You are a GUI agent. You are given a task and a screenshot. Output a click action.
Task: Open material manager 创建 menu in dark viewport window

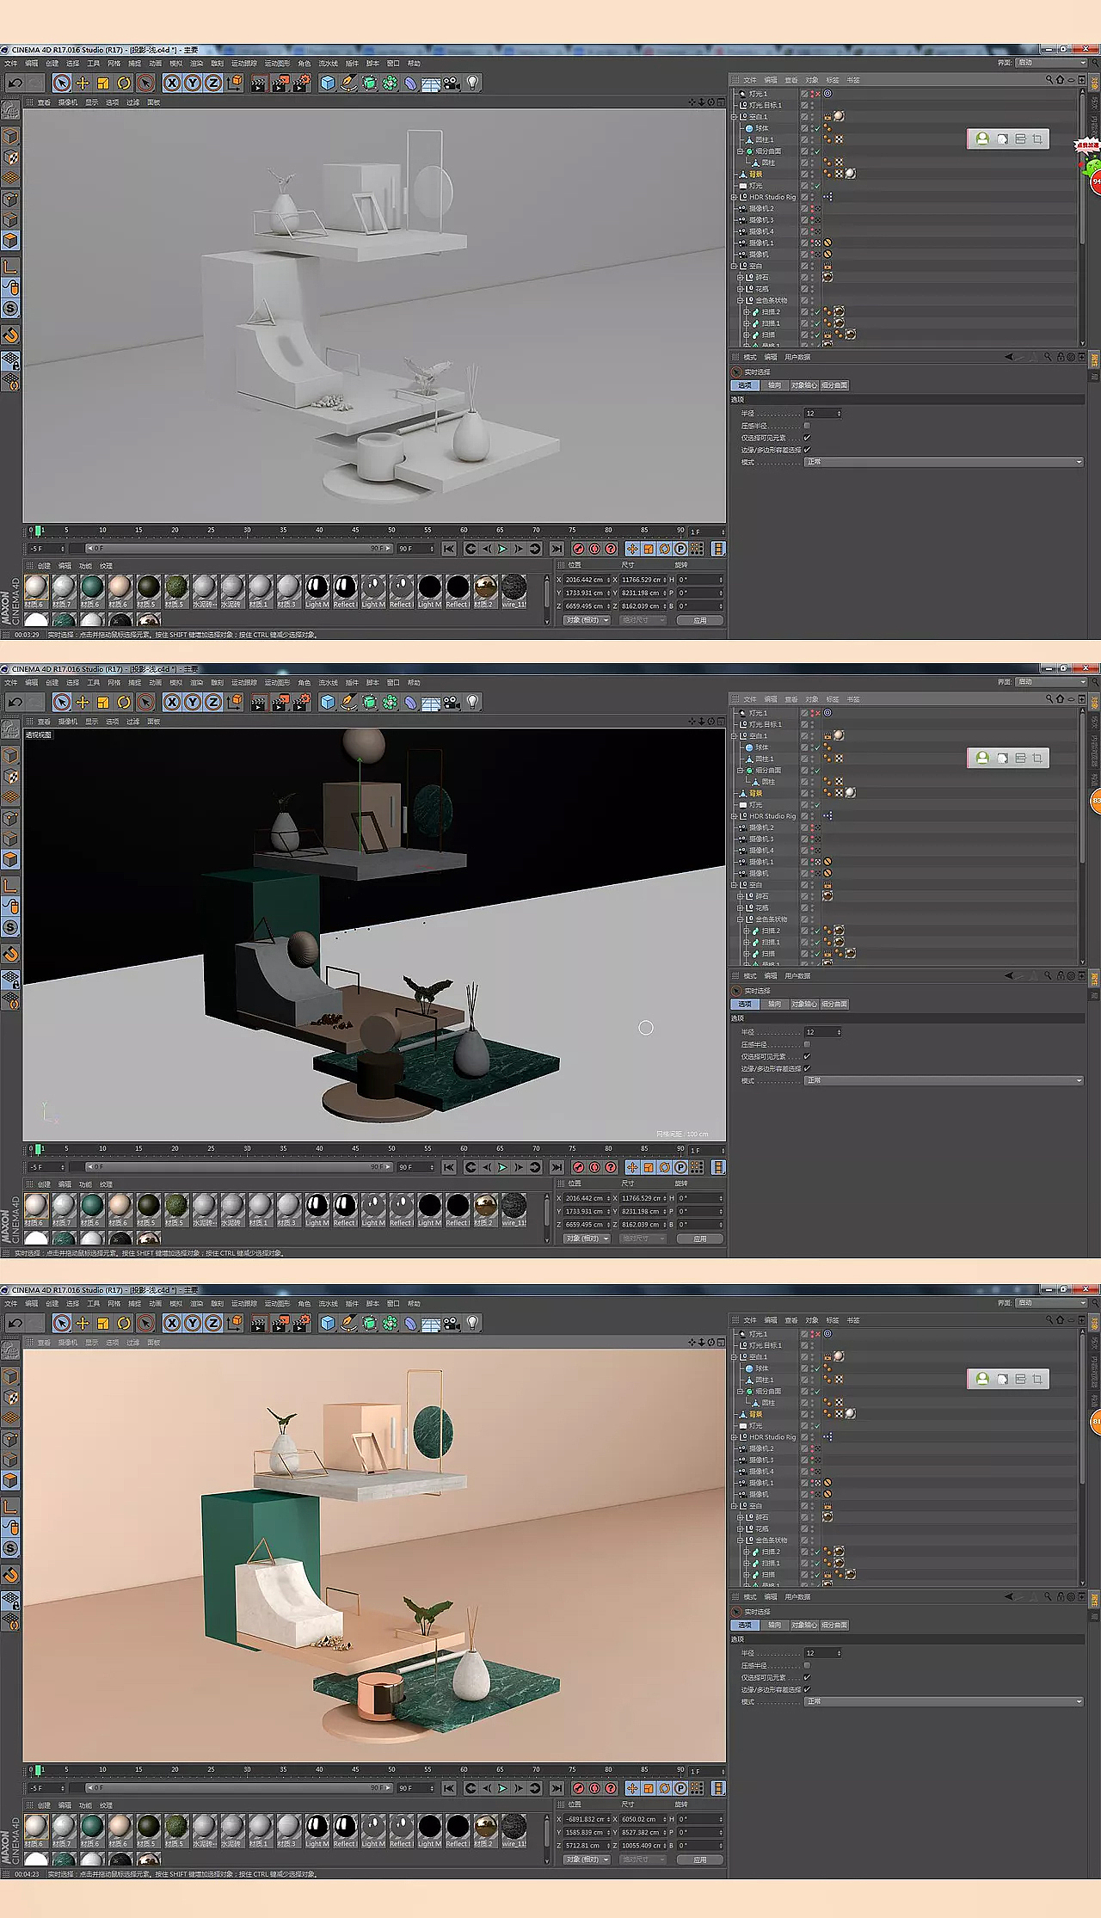coord(44,1184)
